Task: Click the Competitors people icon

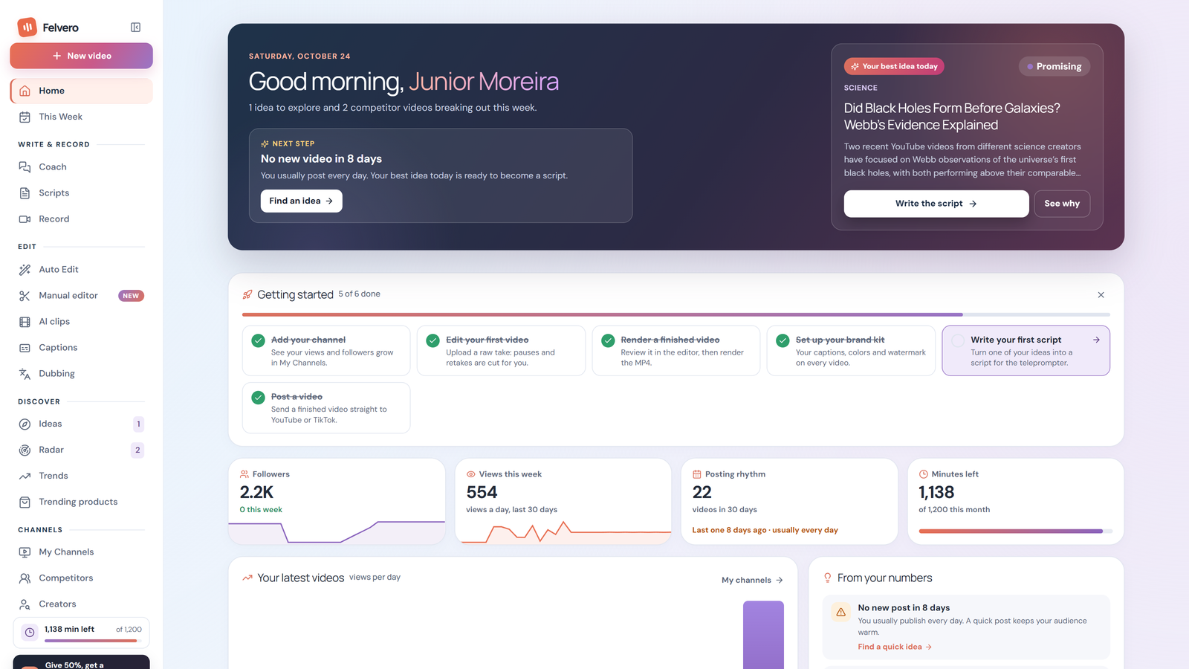Action: pyautogui.click(x=25, y=578)
